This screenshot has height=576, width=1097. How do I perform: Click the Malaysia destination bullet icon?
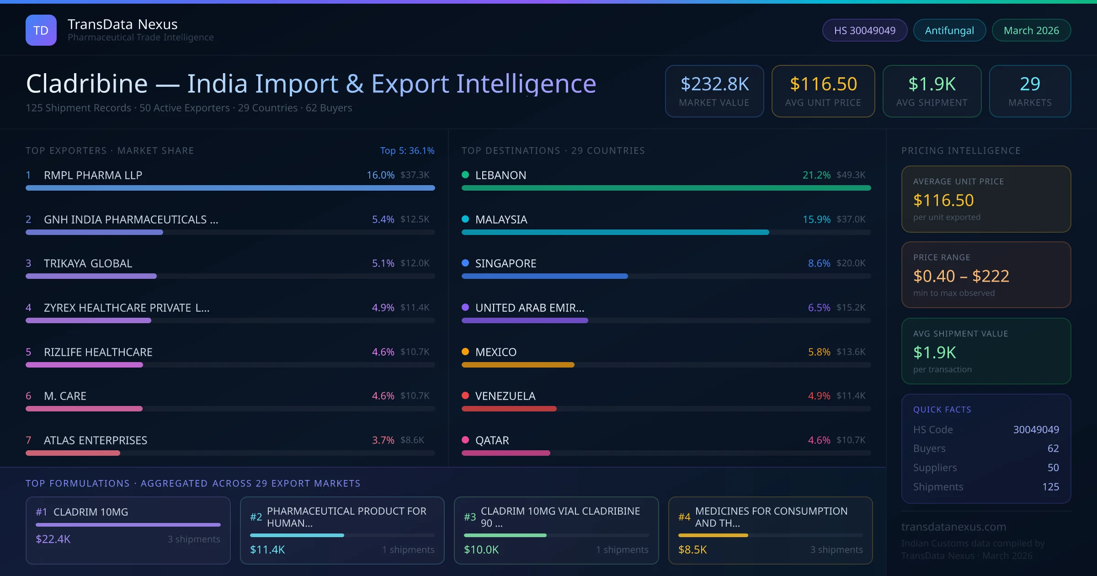pyautogui.click(x=465, y=219)
